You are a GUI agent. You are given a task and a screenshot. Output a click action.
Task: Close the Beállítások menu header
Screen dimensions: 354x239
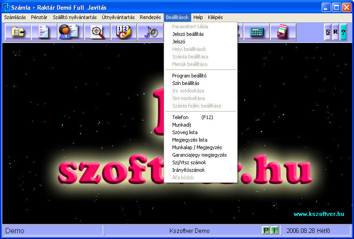click(177, 17)
